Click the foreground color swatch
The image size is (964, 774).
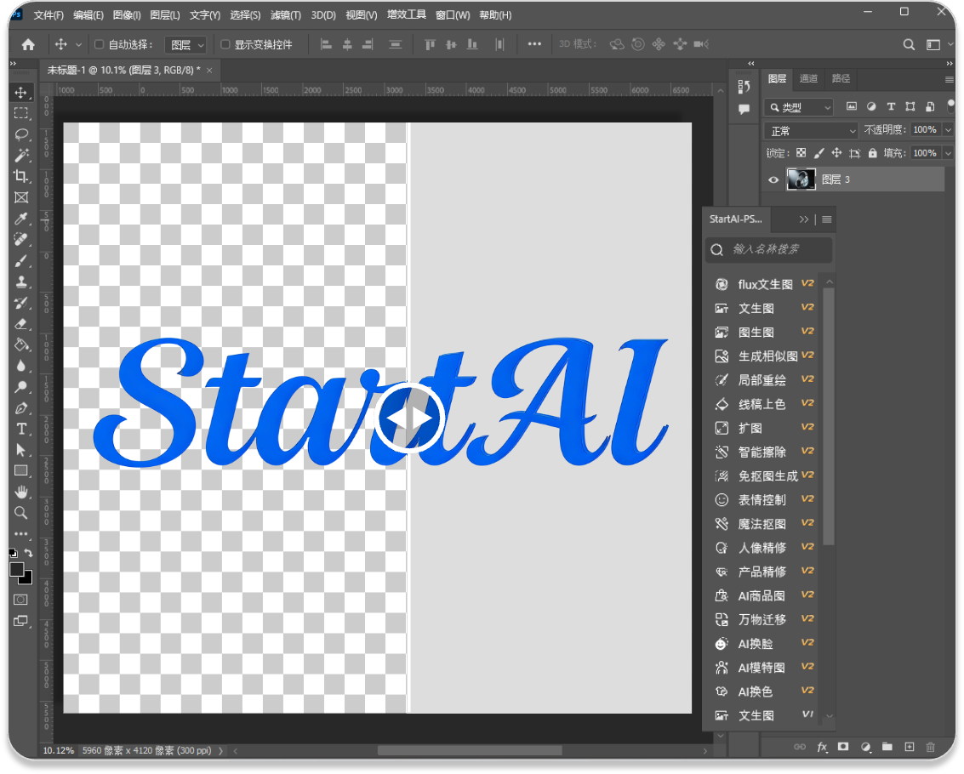pos(17,570)
